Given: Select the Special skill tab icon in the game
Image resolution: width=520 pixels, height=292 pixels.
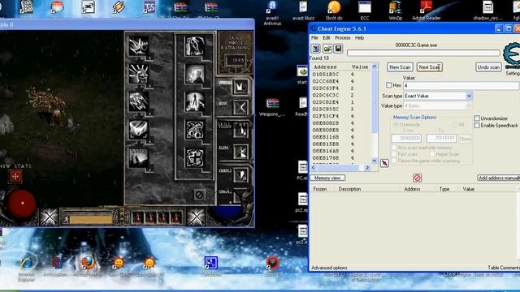Looking at the screenshot, I should 240,87.
